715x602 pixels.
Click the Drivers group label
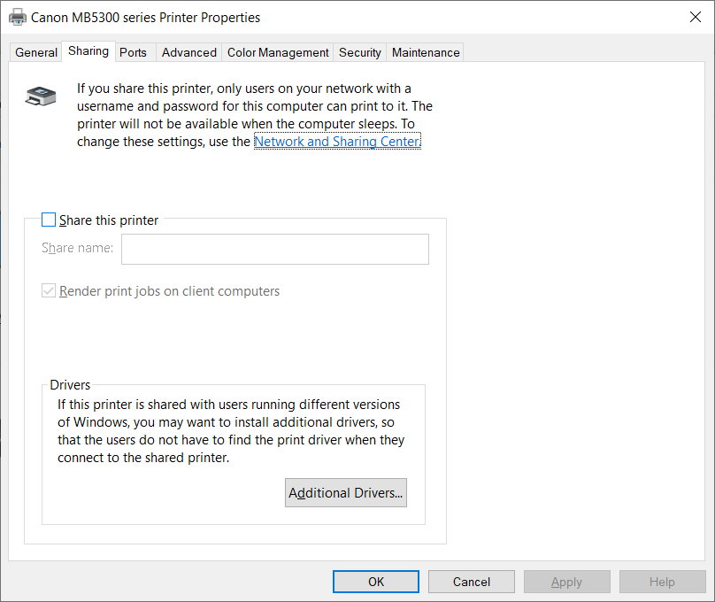coord(70,385)
